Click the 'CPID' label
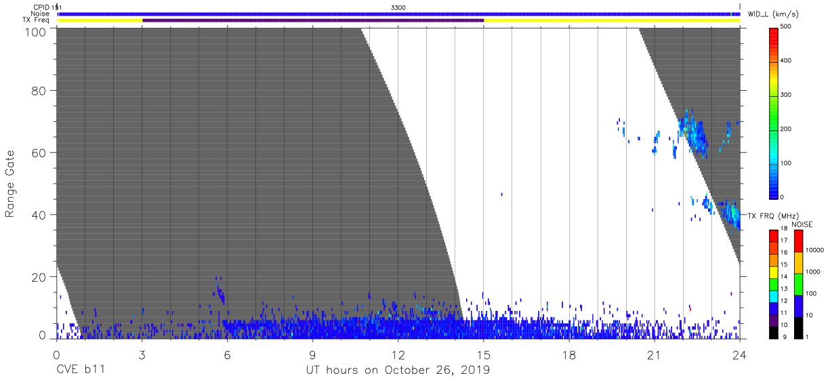 point(41,7)
